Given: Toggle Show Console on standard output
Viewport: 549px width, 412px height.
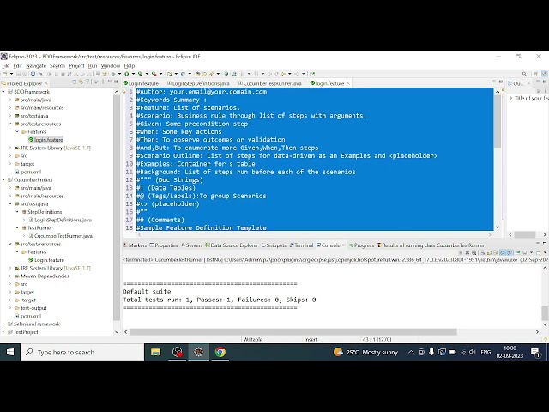Looking at the screenshot, I should [x=503, y=252].
